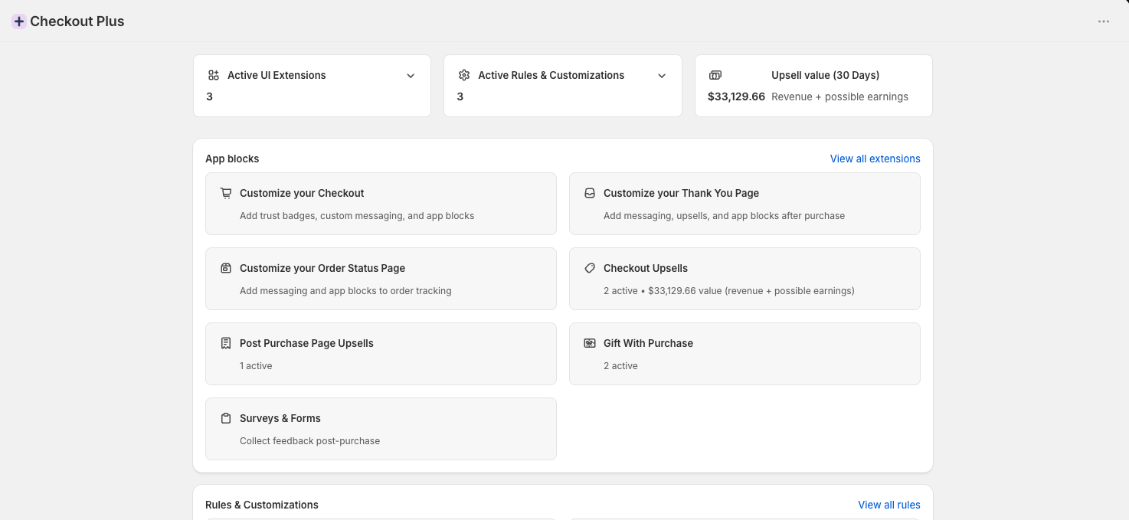Click the App blocks section heading
This screenshot has width=1129, height=520.
pyautogui.click(x=232, y=159)
